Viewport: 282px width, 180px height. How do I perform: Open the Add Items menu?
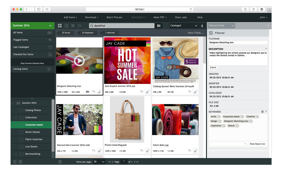[x=71, y=17]
